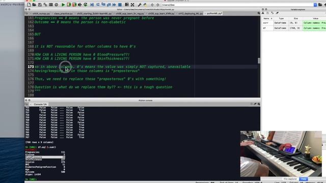
Task: Click the Value column header
Action: (315, 18)
